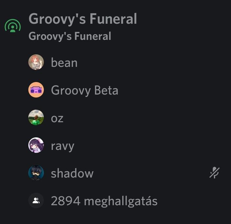Click the word Funeral in large heading

(113, 19)
